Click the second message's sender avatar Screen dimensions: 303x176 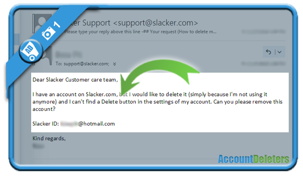tap(46, 56)
